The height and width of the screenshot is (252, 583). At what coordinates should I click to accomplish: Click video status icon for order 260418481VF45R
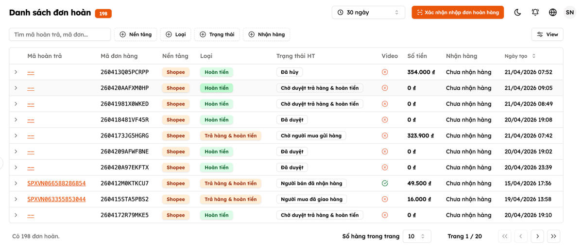coord(385,119)
